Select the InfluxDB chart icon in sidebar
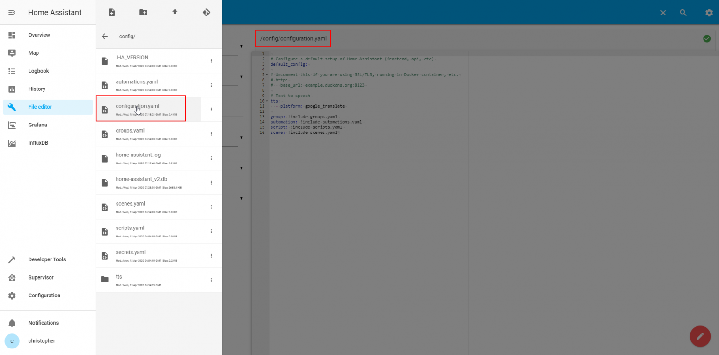This screenshot has height=355, width=719. 12,142
